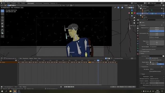
Task: Click the viewport zoom magnifier icon
Action: [x=134, y=18]
